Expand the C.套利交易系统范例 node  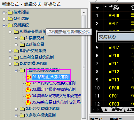pos(10,58)
